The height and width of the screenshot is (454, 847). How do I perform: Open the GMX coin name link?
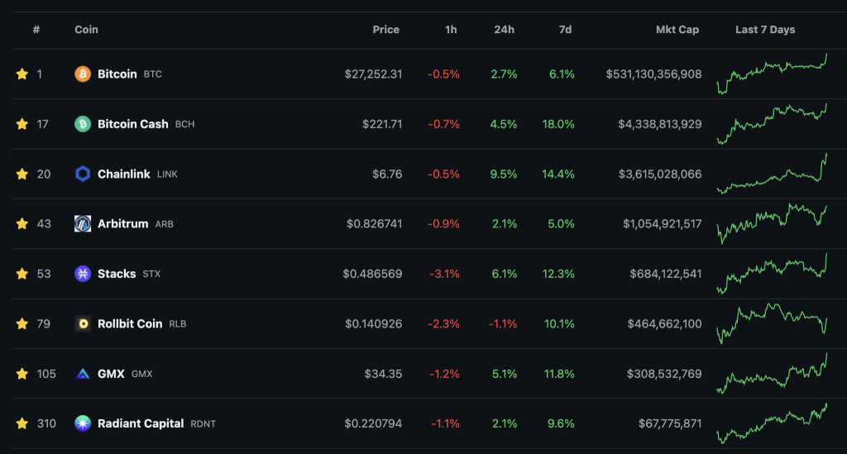click(x=111, y=374)
